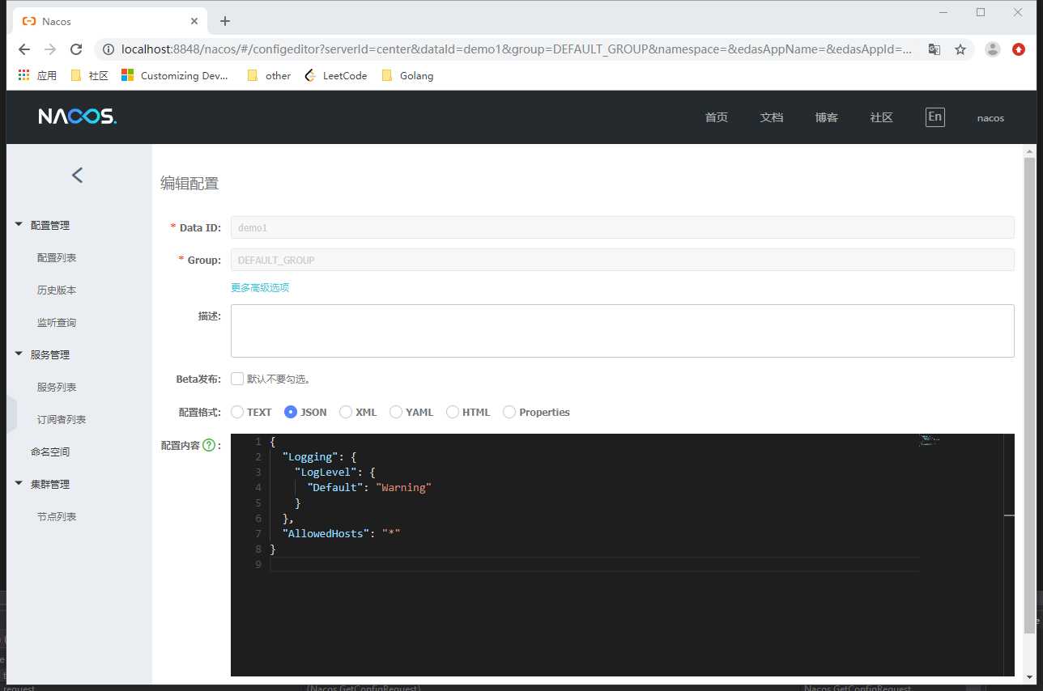Click the green help icon beside 配置内容
The image size is (1043, 691).
coord(209,445)
